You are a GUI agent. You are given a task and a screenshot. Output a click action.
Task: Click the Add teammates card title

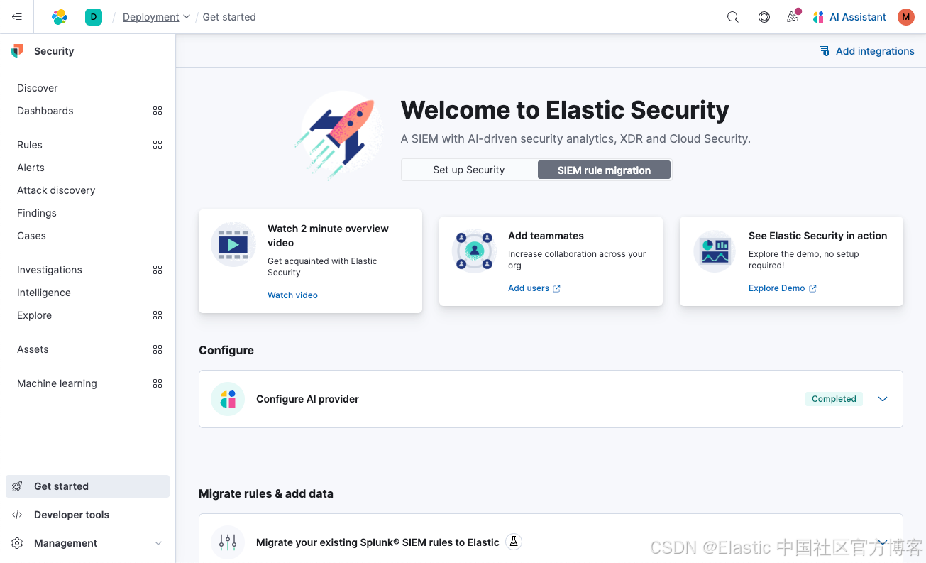[x=546, y=236]
